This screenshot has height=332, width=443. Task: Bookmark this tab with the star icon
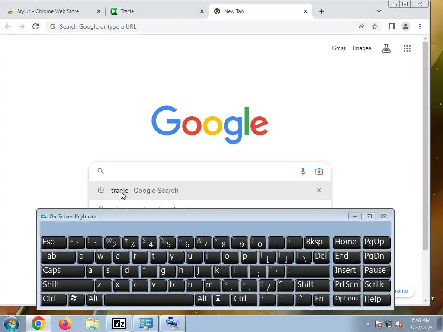pos(375,26)
